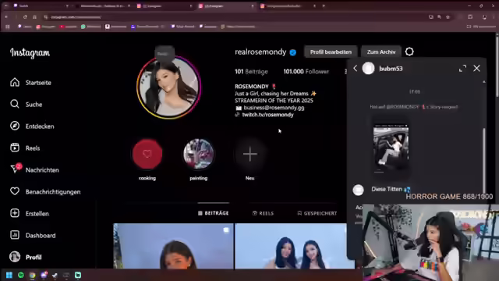Click the Erstellen plus icon
The image size is (499, 281).
pos(15,213)
